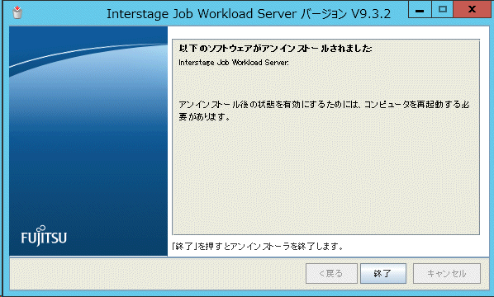Screen dimensions: 494x297
Task: Click empty area of the beige message panel
Action: 325,177
